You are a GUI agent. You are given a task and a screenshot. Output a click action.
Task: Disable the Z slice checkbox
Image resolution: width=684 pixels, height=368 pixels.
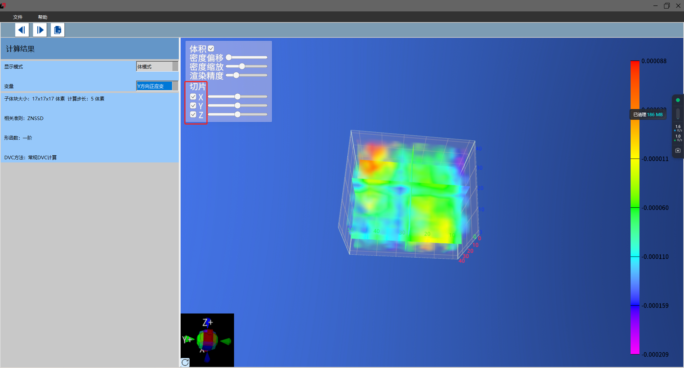pyautogui.click(x=193, y=114)
